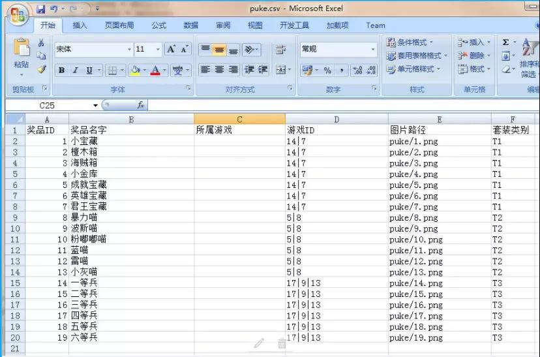Toggle wrap text

[x=280, y=50]
